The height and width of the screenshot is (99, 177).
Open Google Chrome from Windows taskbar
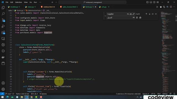point(32,97)
